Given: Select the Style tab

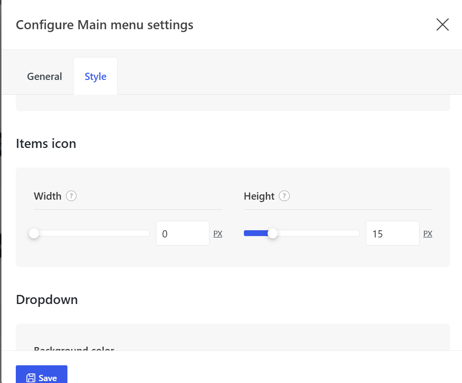Looking at the screenshot, I should coord(96,77).
